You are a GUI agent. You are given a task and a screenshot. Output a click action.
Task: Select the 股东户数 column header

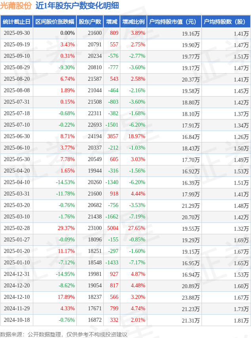(90, 22)
